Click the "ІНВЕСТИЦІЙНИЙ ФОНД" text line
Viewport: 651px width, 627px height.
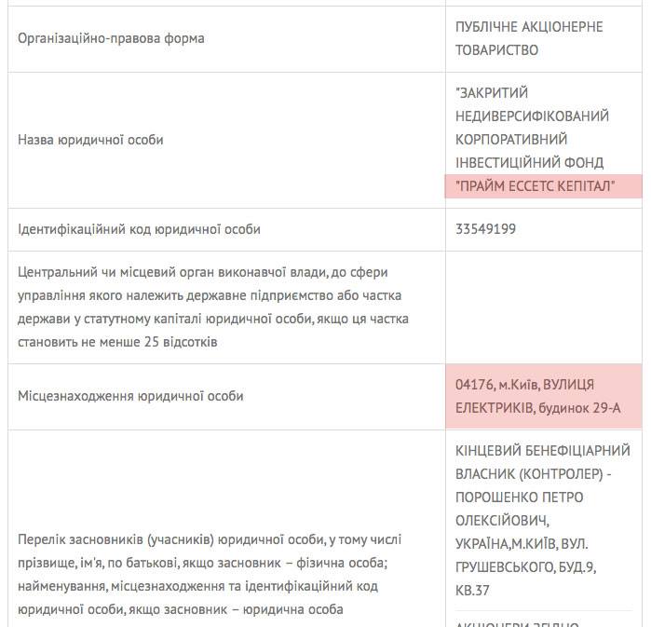pyautogui.click(x=530, y=163)
